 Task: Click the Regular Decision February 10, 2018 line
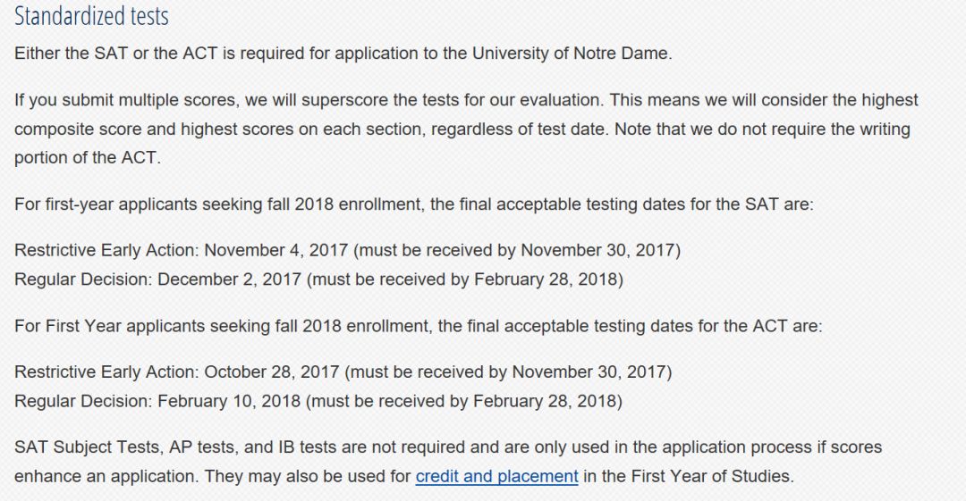pyautogui.click(x=318, y=401)
